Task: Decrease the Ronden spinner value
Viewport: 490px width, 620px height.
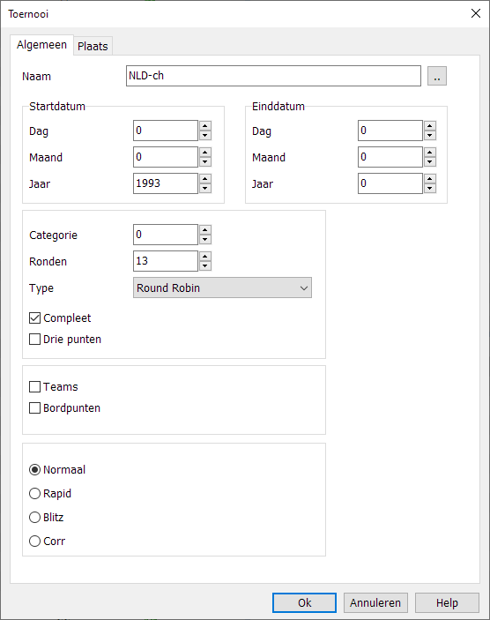Action: tap(204, 265)
